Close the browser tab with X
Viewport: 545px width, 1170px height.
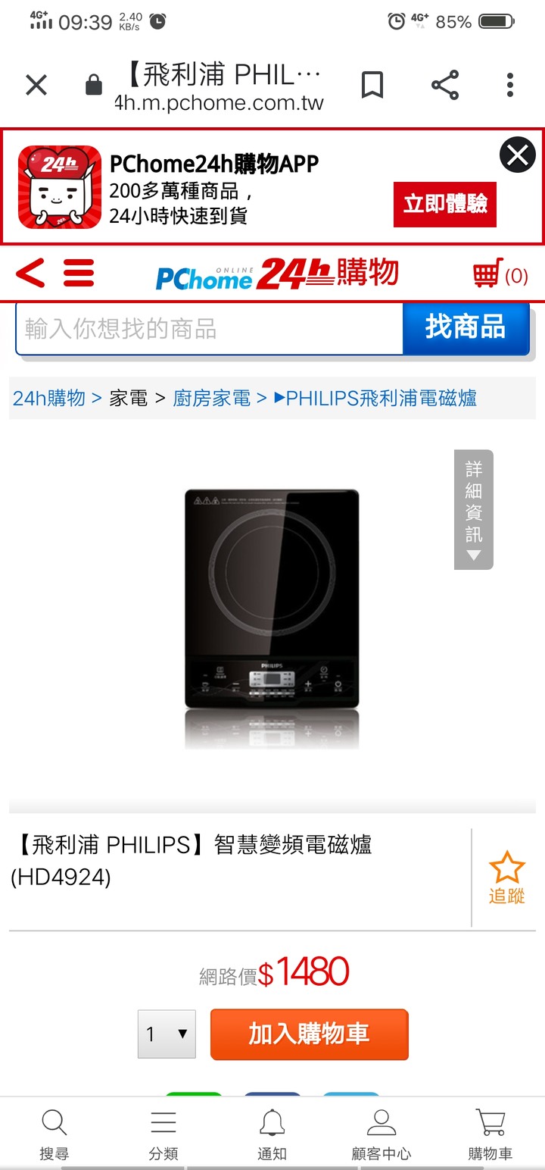point(36,85)
